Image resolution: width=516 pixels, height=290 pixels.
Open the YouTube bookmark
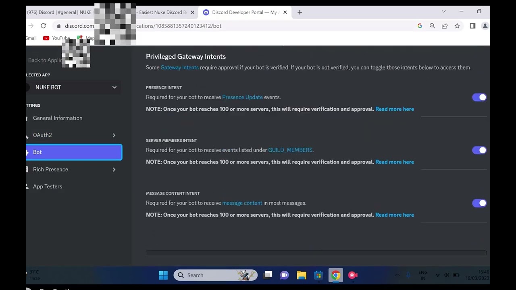coord(56,38)
